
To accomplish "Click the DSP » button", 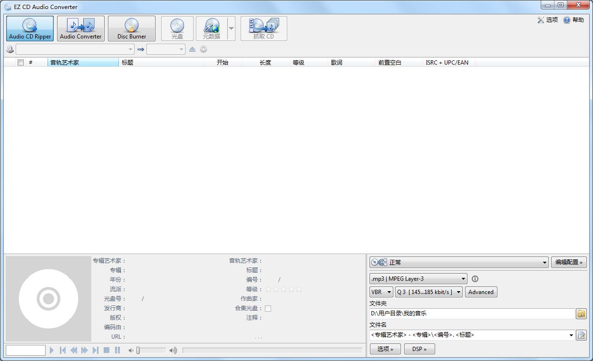I will [419, 349].
